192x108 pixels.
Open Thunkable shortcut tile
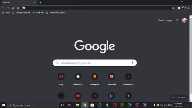tap(111, 79)
